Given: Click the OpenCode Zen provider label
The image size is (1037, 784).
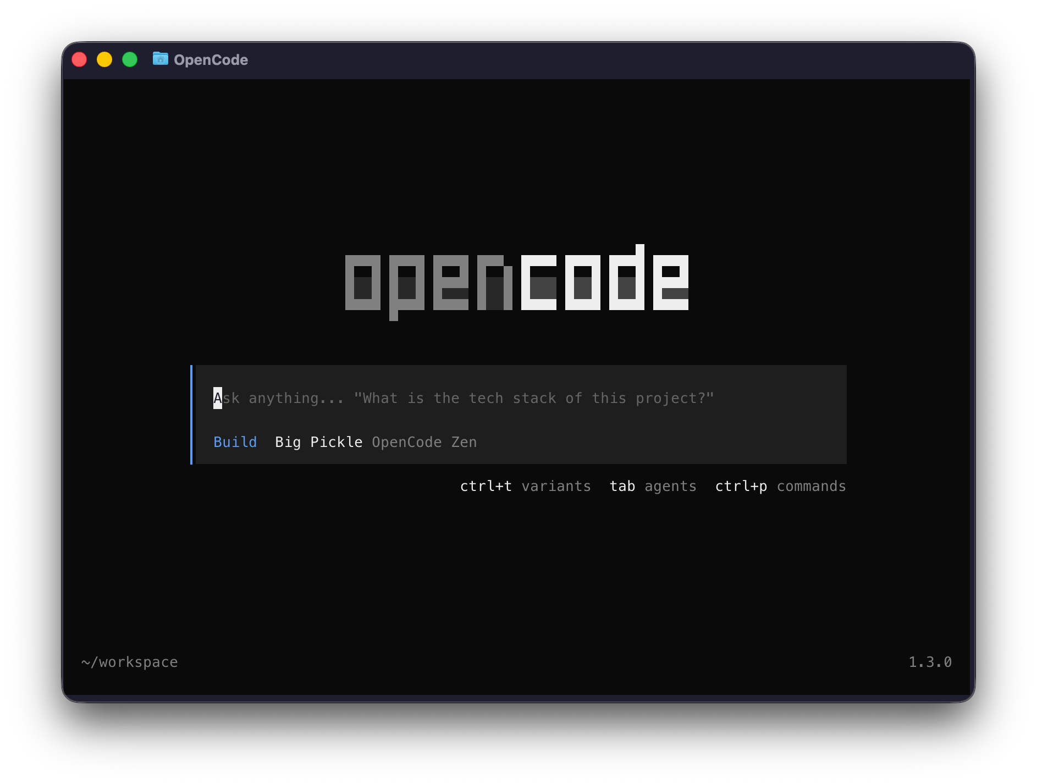Looking at the screenshot, I should coord(424,442).
